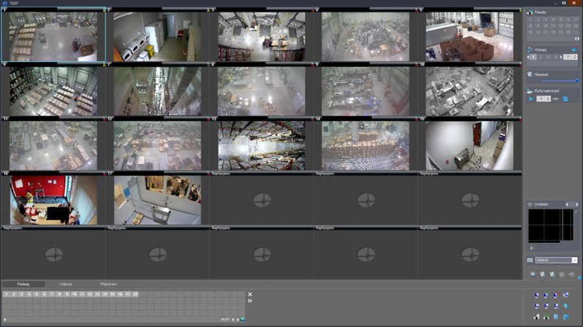
Task: Click the X icon beside the views grid
Action: coord(250,294)
